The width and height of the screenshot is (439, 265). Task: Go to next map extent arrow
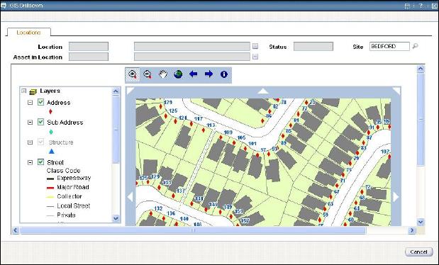(x=209, y=74)
